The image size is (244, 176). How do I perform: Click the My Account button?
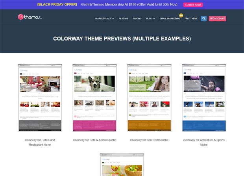point(217,19)
